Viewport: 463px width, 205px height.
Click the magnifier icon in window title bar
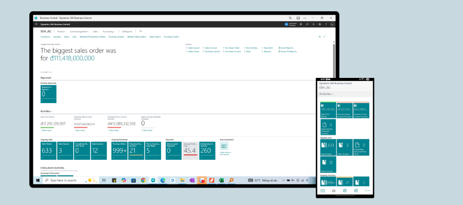pyautogui.click(x=290, y=18)
